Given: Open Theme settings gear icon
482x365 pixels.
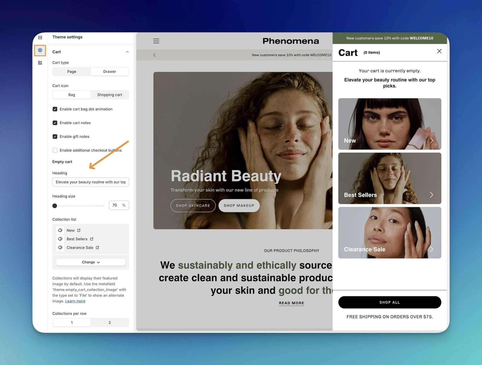Looking at the screenshot, I should coord(40,50).
